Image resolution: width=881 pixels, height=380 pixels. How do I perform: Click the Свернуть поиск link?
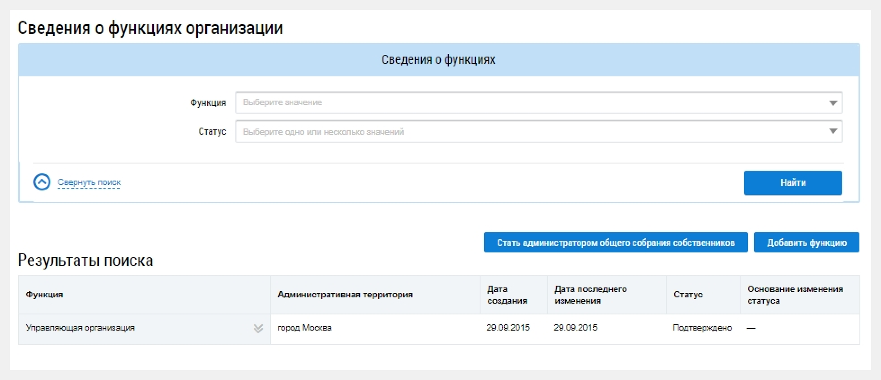coord(89,182)
